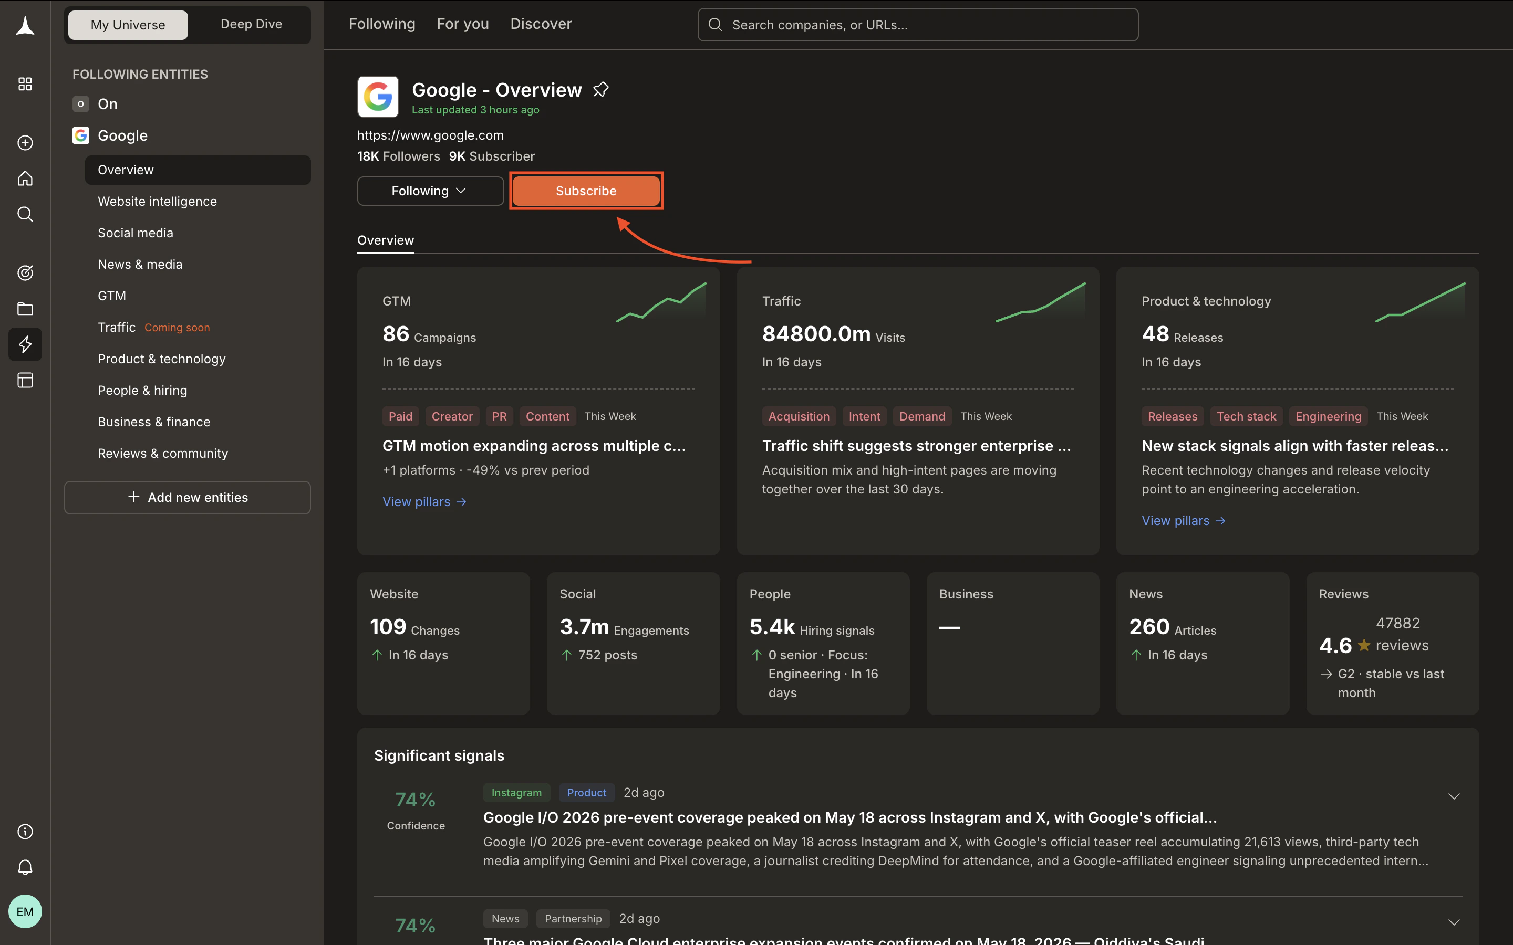Open notifications bell icon

[x=25, y=867]
